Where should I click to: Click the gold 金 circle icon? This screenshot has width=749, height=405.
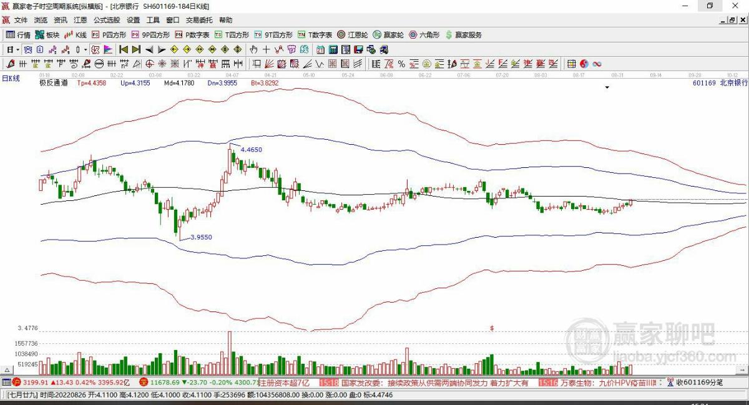pyautogui.click(x=426, y=64)
